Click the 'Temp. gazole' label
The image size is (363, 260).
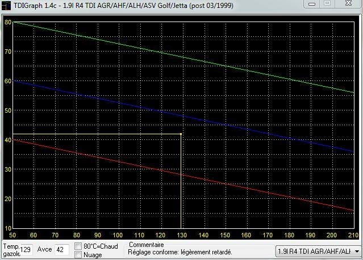[x=11, y=250]
